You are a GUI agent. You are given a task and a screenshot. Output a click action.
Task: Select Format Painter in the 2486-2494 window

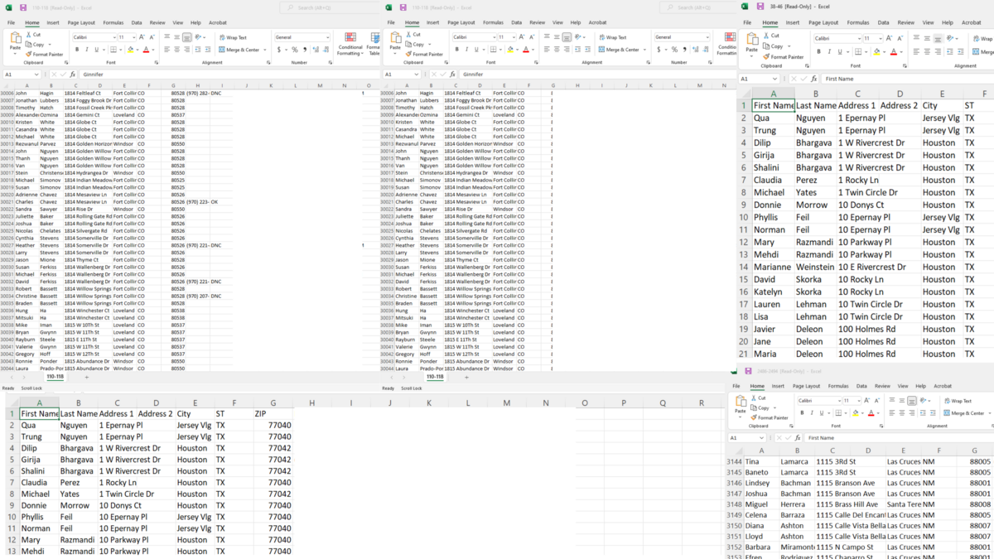(x=771, y=417)
